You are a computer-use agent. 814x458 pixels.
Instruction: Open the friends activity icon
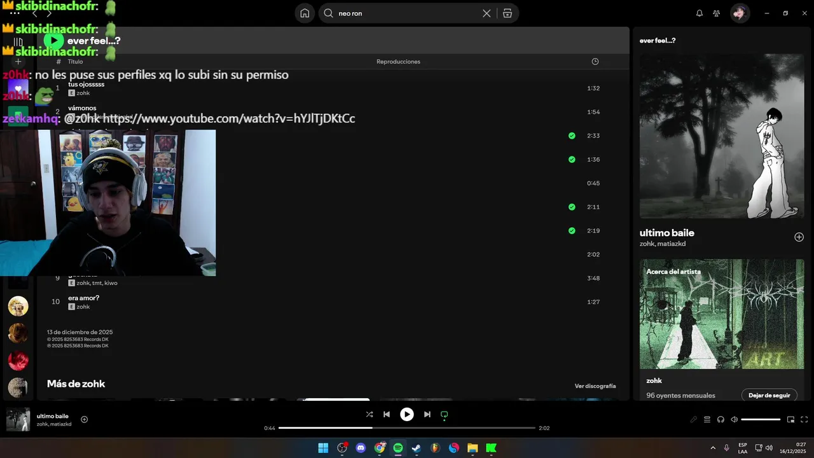click(717, 13)
